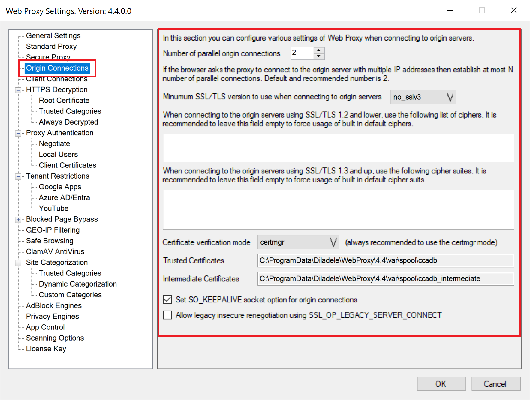Click the parallel origin connections number field
This screenshot has height=400, width=530.
coord(303,53)
